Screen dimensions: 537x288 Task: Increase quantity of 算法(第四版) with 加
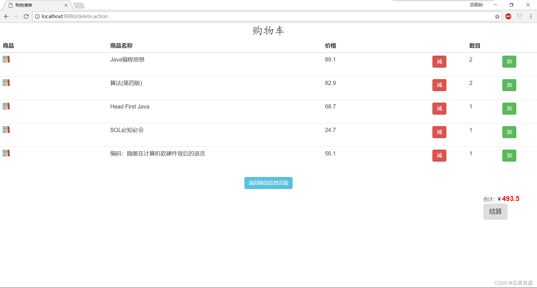(x=509, y=85)
